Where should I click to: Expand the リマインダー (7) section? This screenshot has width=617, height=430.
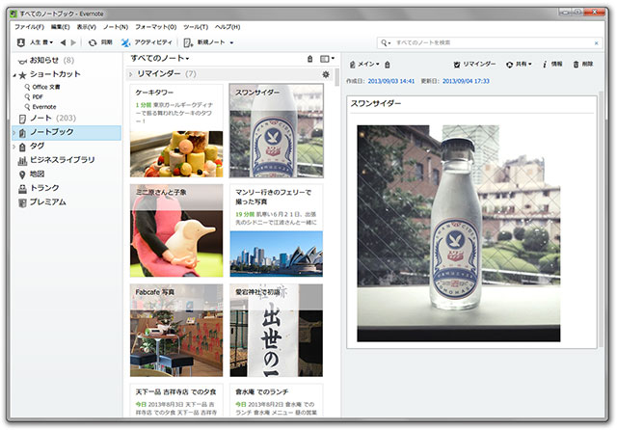coord(131,74)
